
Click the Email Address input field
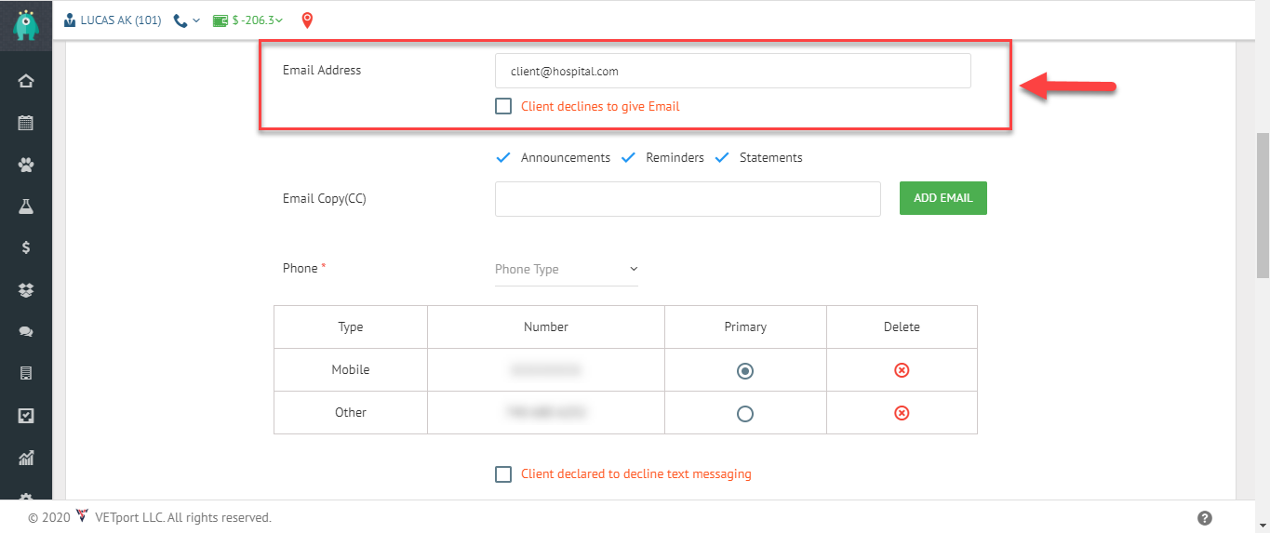click(x=732, y=71)
